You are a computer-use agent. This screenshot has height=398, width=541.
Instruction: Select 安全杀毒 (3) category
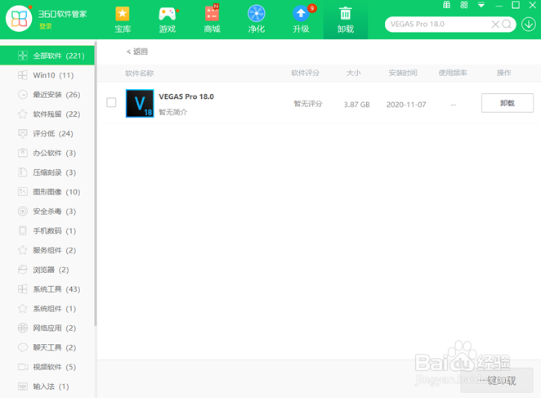47,211
